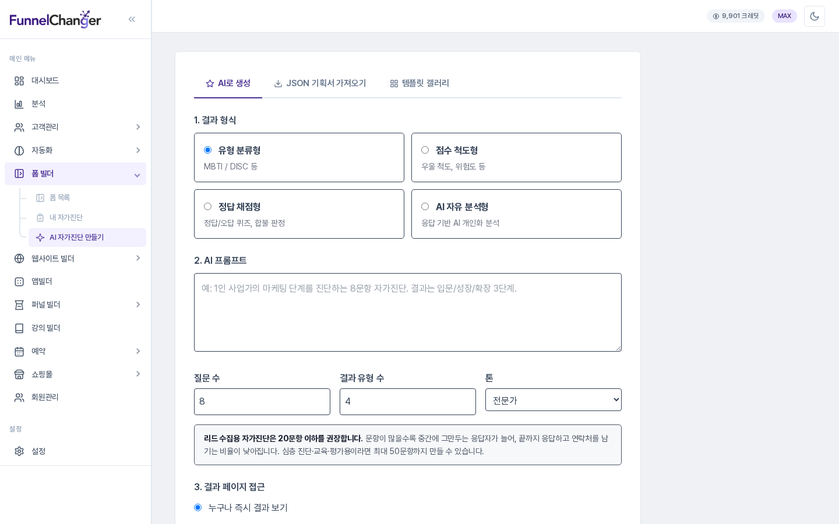Click the 퍼널 빌더 funnel icon

click(x=19, y=305)
